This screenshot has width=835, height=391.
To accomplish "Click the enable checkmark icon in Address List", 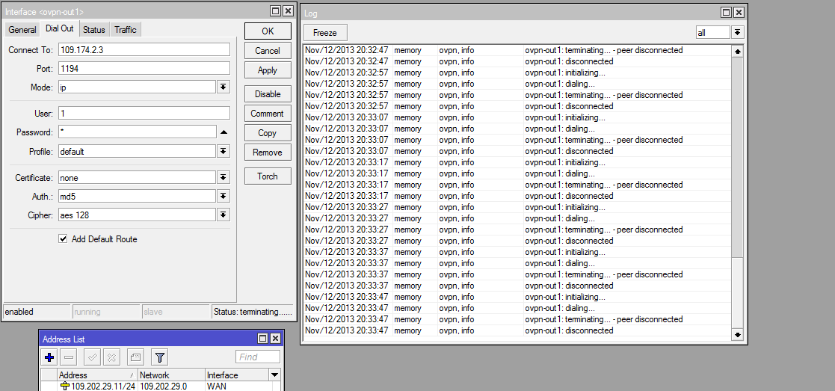I will coord(92,357).
